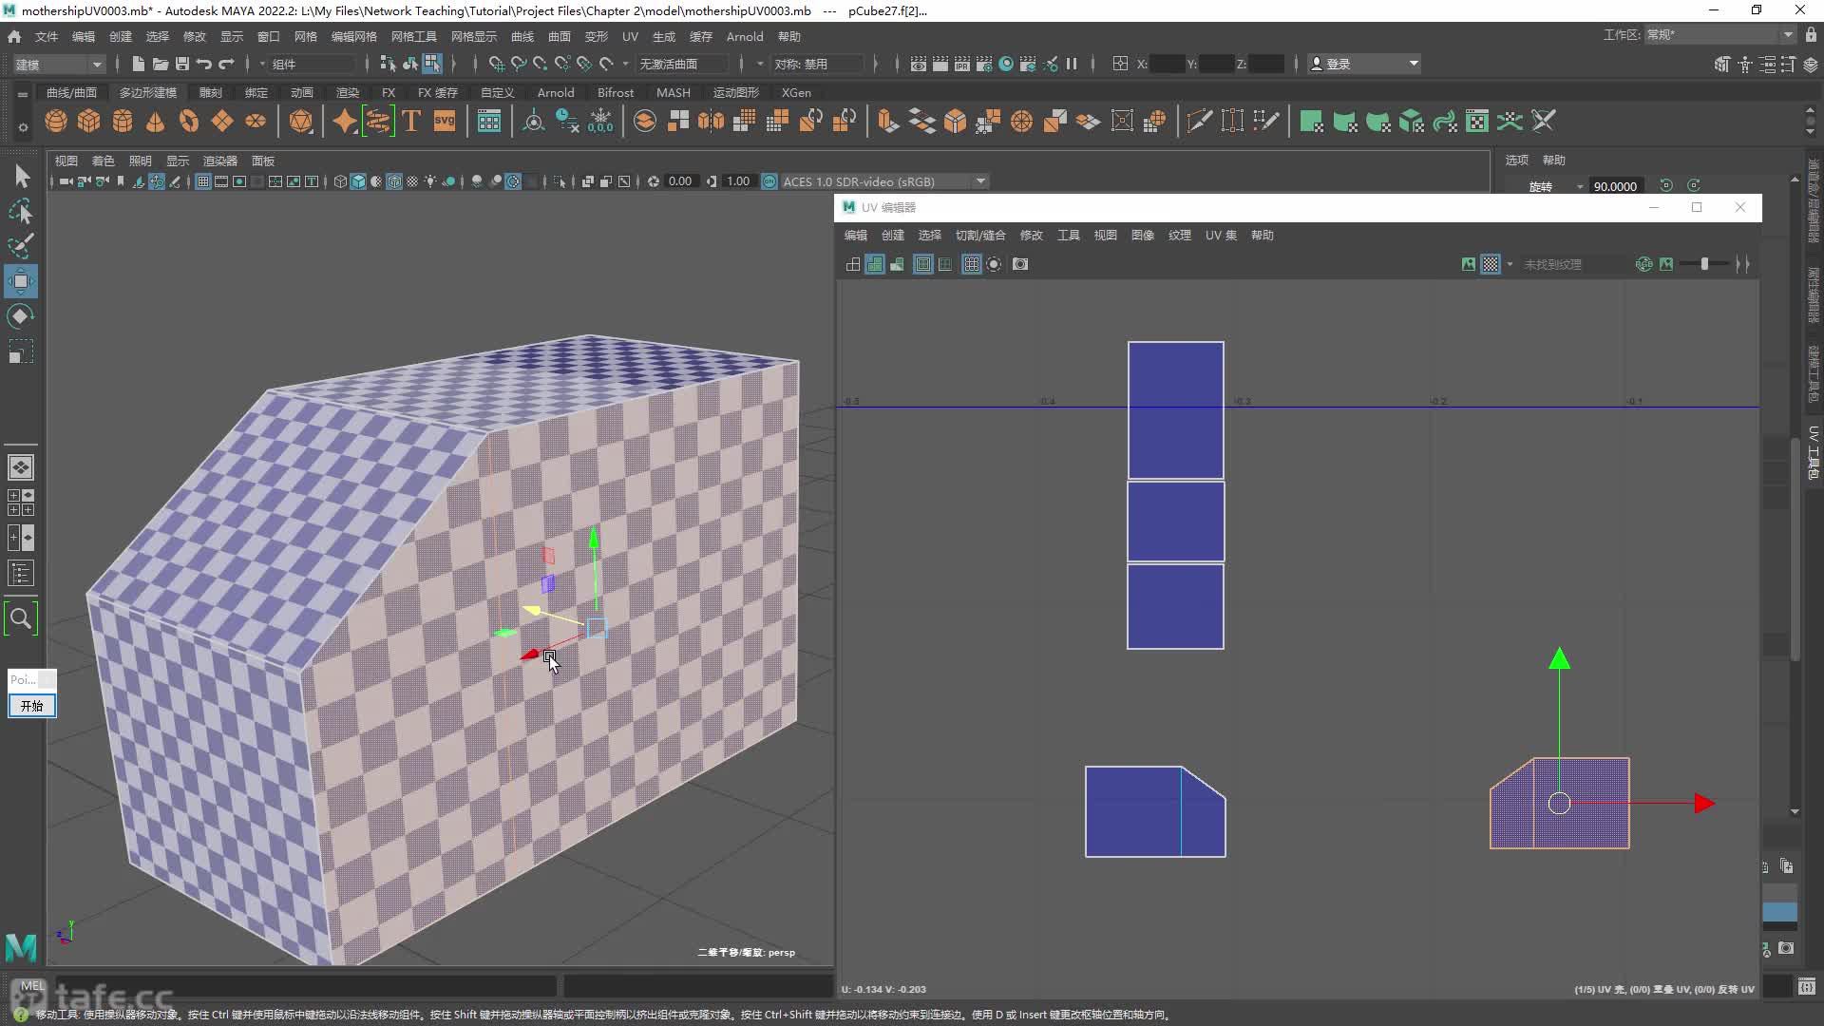
Task: Switch to the 多边形建模 shelf tab
Action: 148,92
